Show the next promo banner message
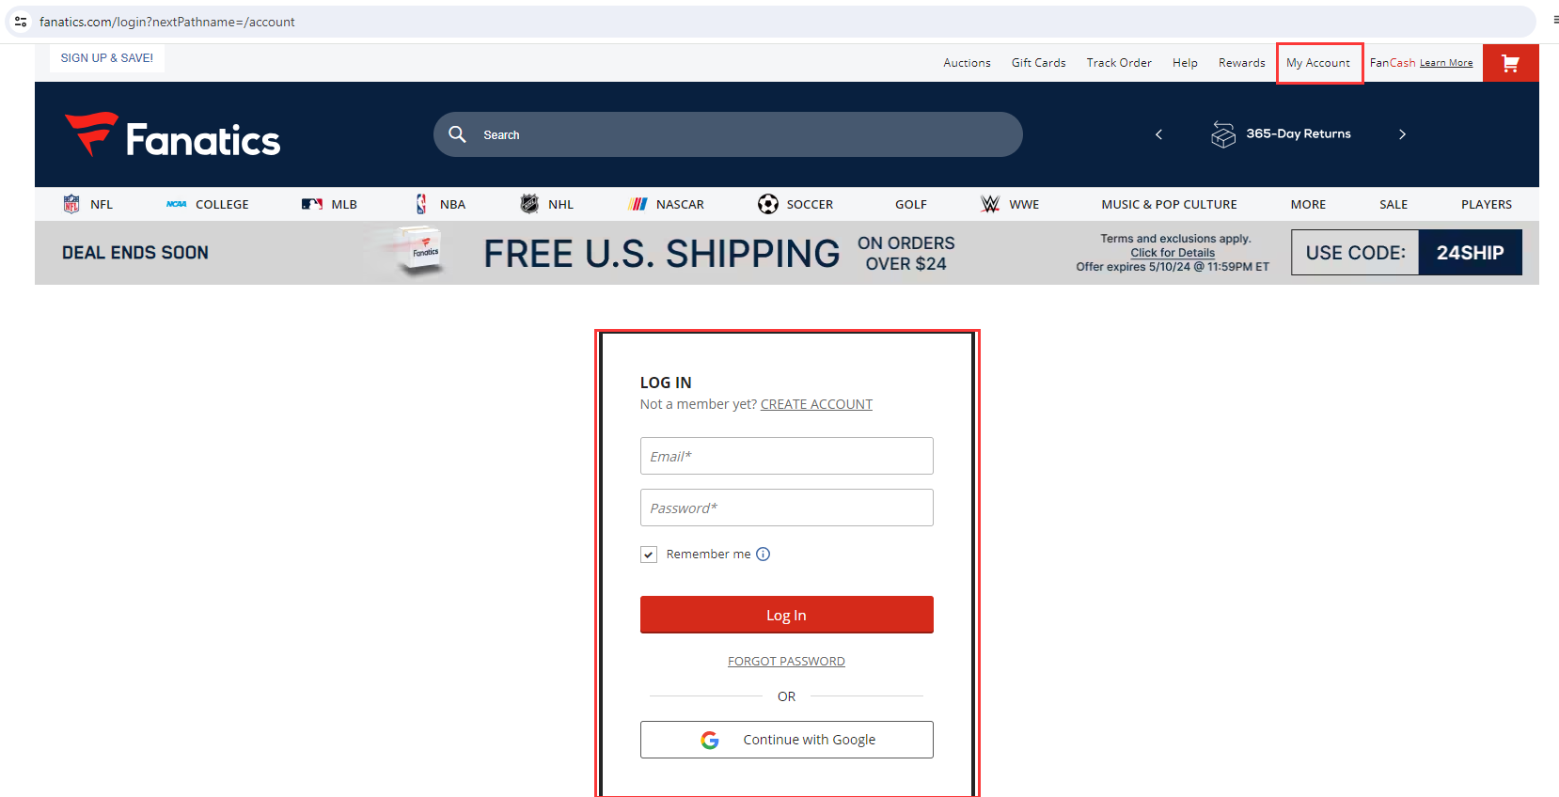The image size is (1559, 797). pos(1402,134)
